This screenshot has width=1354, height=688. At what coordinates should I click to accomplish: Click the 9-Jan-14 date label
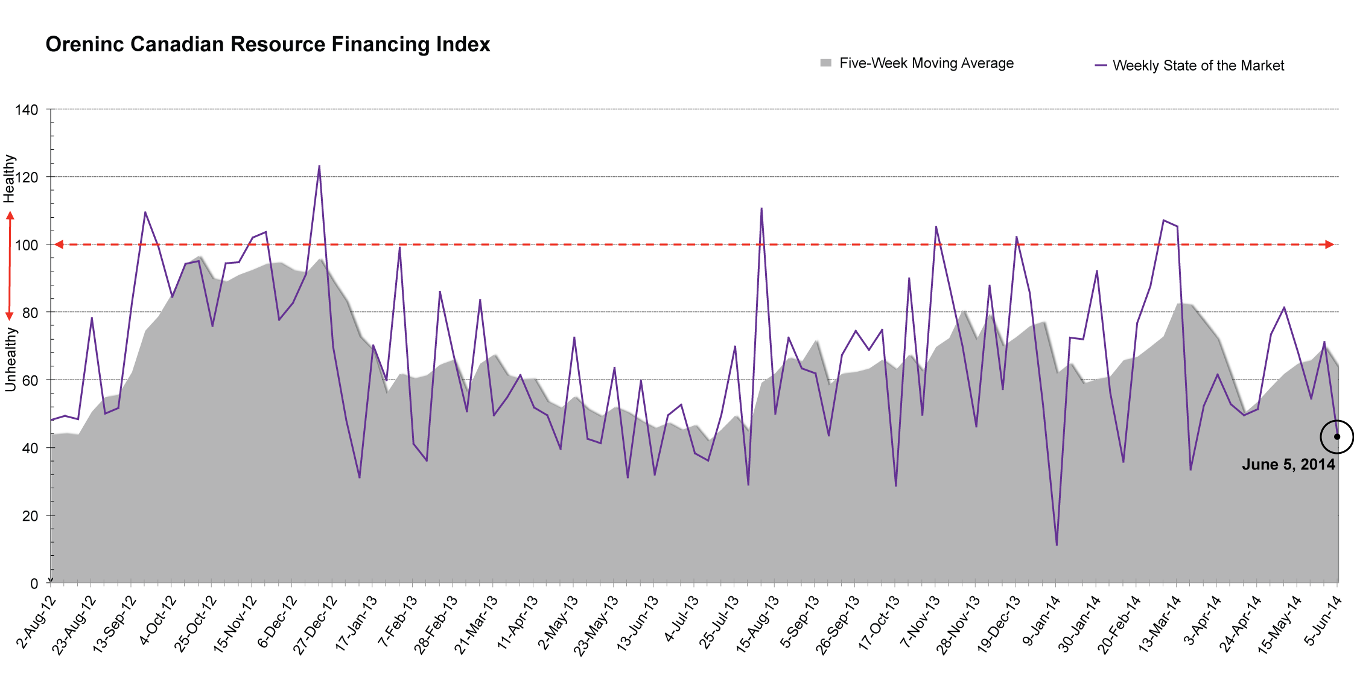click(1041, 621)
